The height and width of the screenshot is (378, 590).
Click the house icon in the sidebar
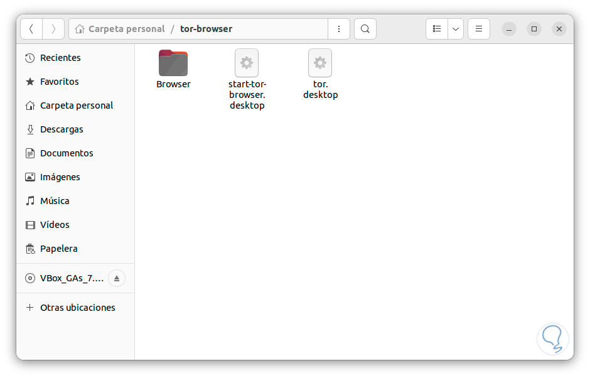coord(29,105)
